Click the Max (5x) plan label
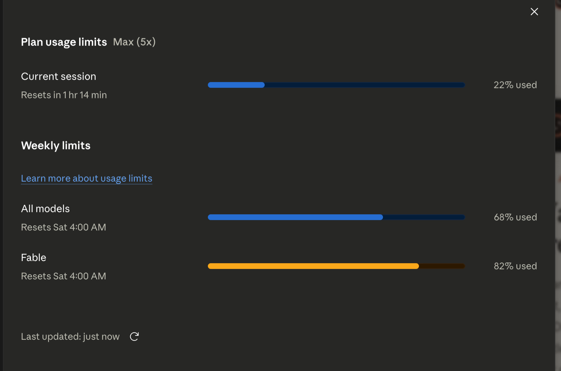 tap(134, 42)
